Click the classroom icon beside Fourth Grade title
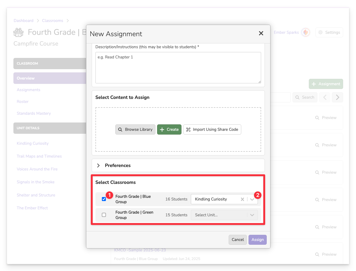This screenshot has width=356, height=271. tap(18, 32)
